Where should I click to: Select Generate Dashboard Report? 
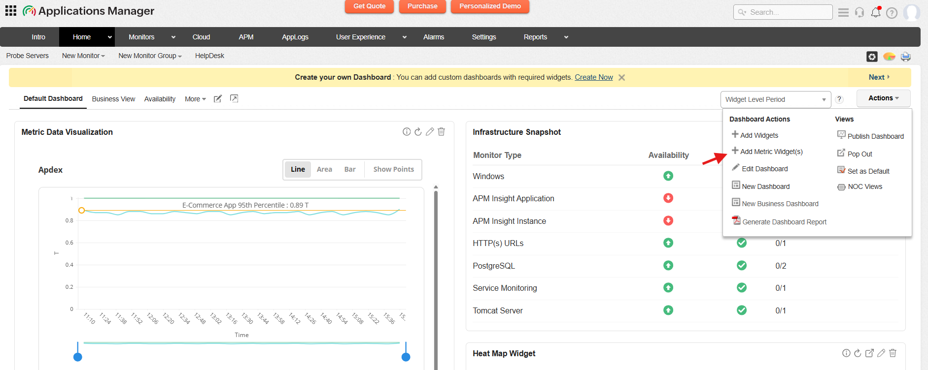(779, 221)
